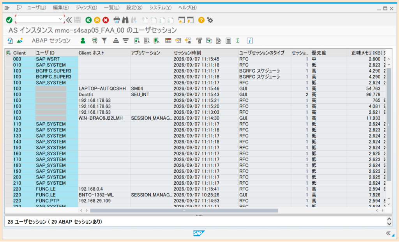Select the WIN-BRAO8J22LMH host cell
Viewport: 399px width, 242px height.
tap(104, 118)
